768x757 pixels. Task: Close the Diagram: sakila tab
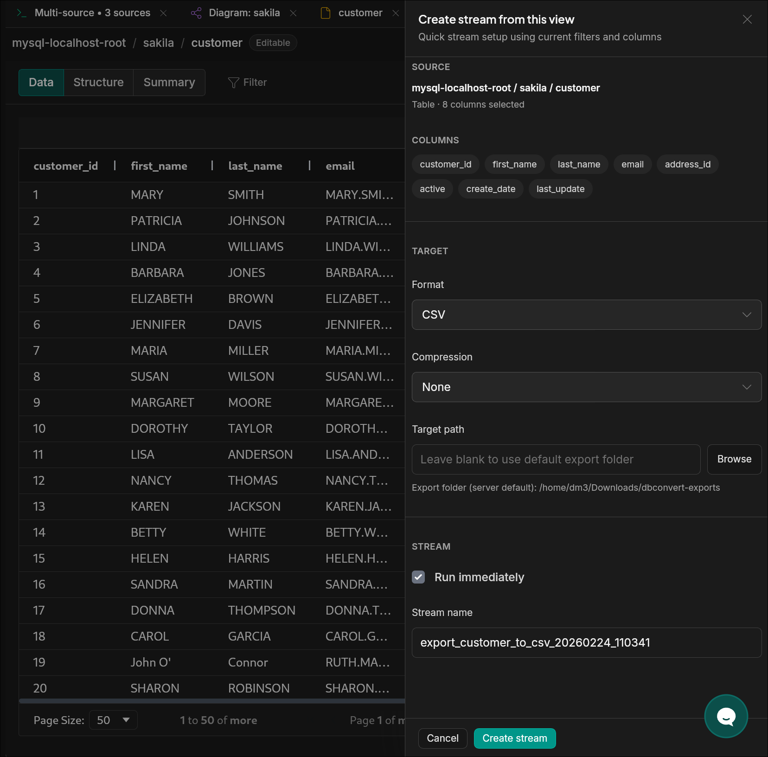pos(293,13)
